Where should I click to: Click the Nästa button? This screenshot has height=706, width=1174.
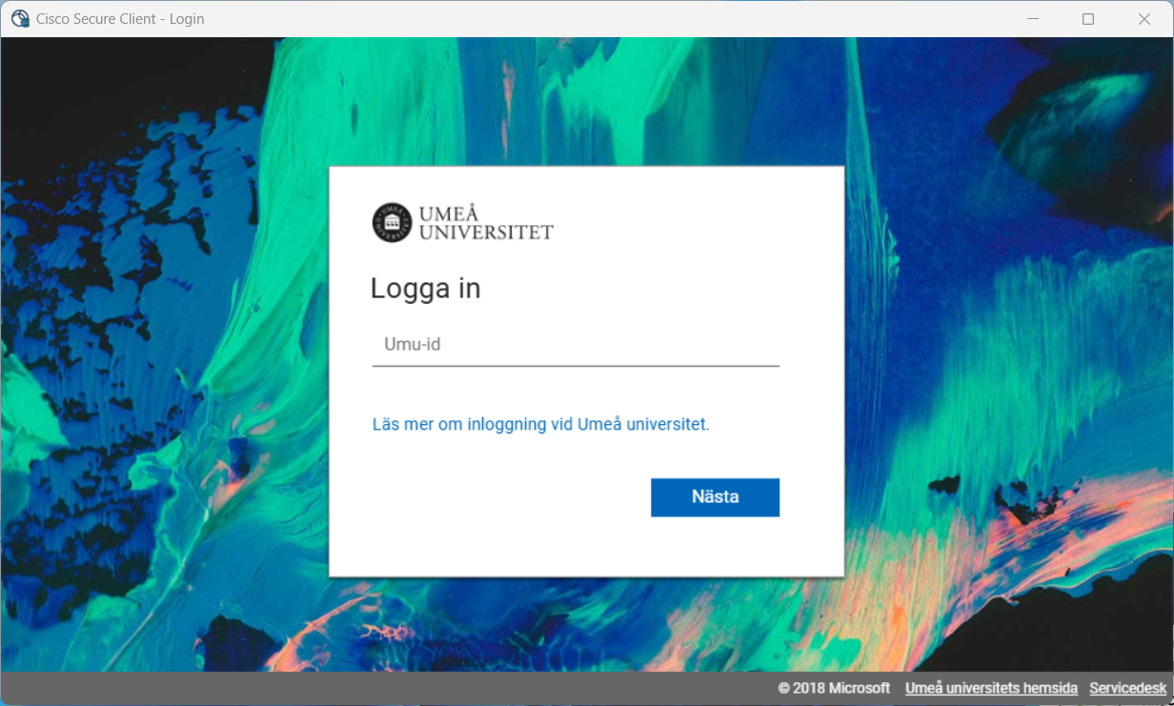pyautogui.click(x=715, y=497)
